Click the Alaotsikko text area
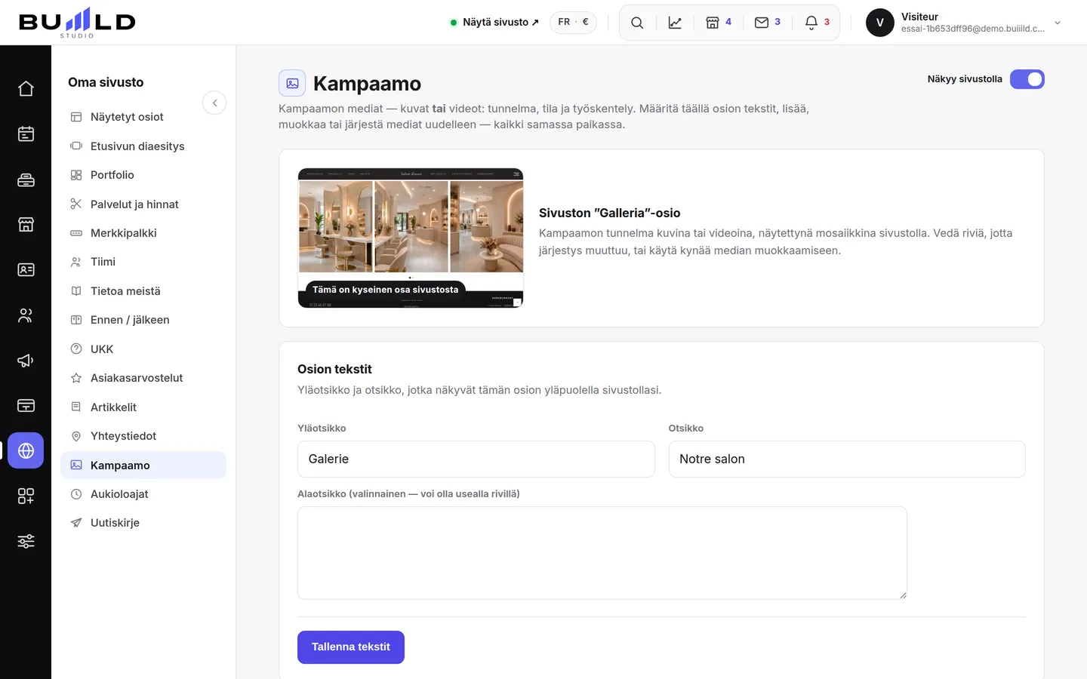Screen dimensions: 1087x679 click(x=602, y=553)
